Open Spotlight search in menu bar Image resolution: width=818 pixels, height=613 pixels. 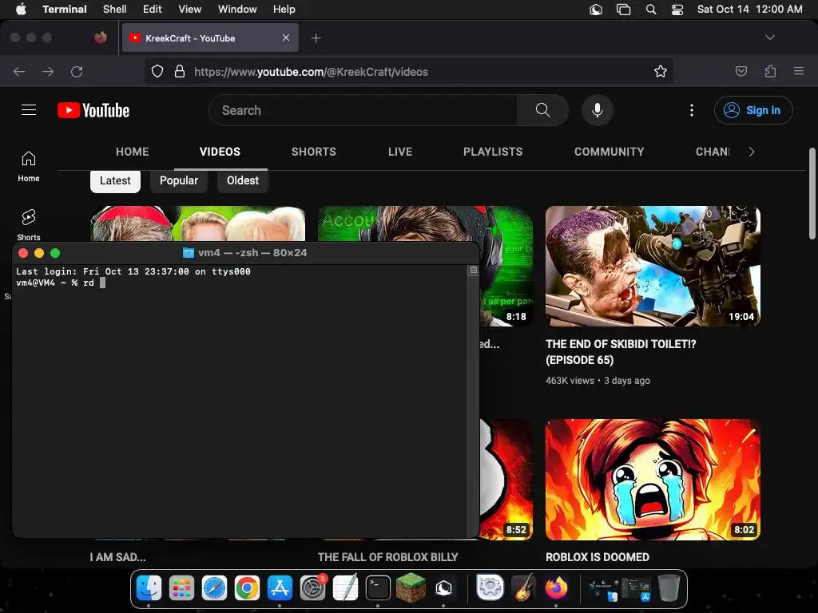point(651,9)
